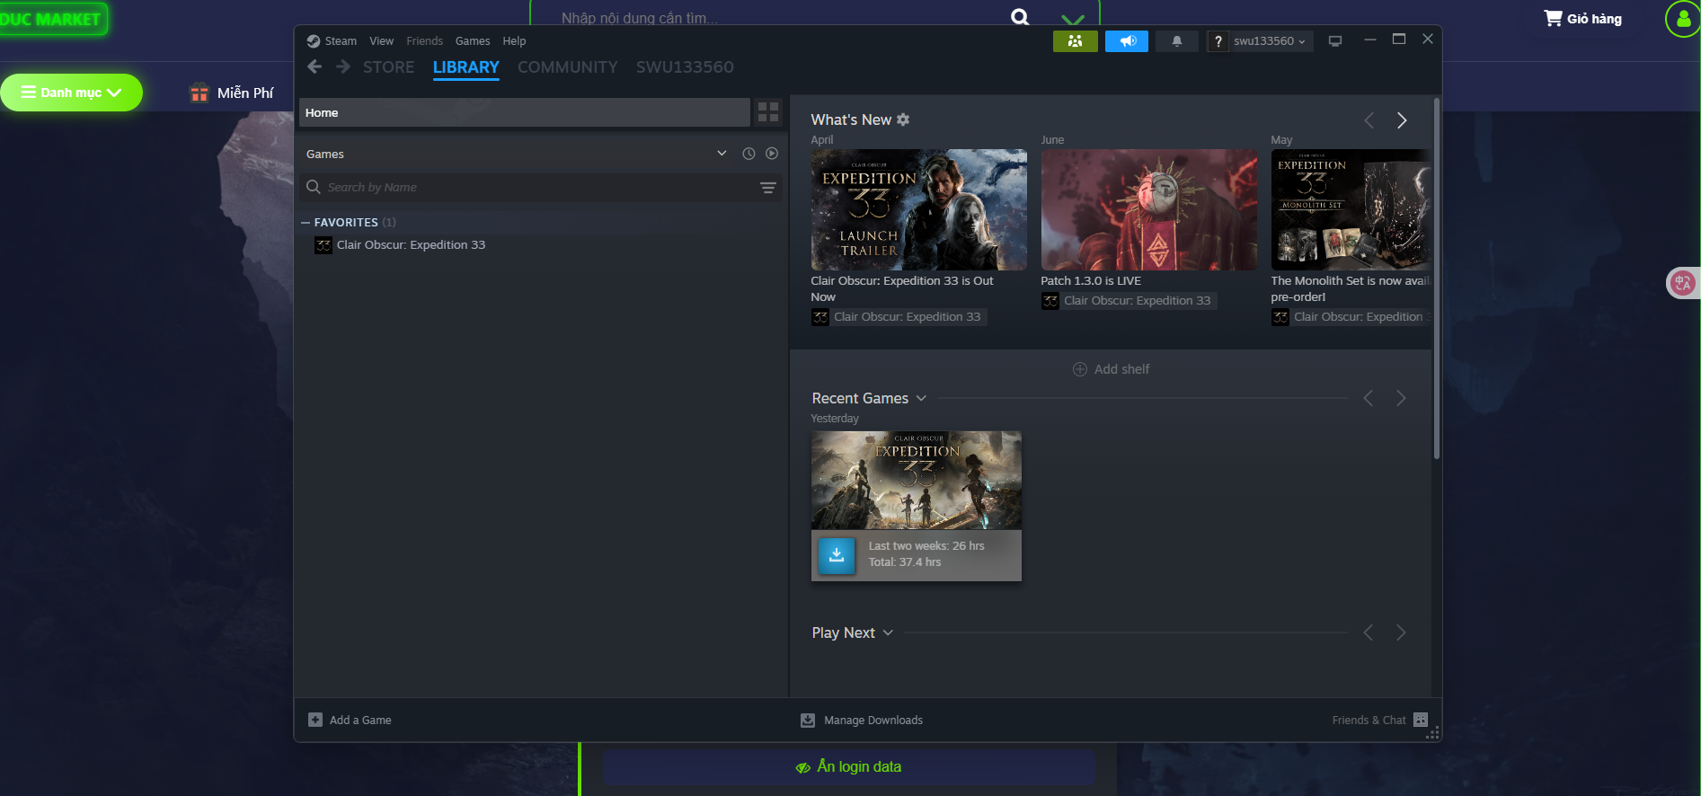Open the blue announcements megaphone icon
Image resolution: width=1701 pixels, height=796 pixels.
click(x=1127, y=41)
